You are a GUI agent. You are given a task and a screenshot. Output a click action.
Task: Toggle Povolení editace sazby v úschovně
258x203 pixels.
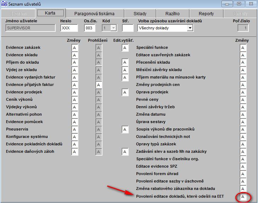coord(243,181)
